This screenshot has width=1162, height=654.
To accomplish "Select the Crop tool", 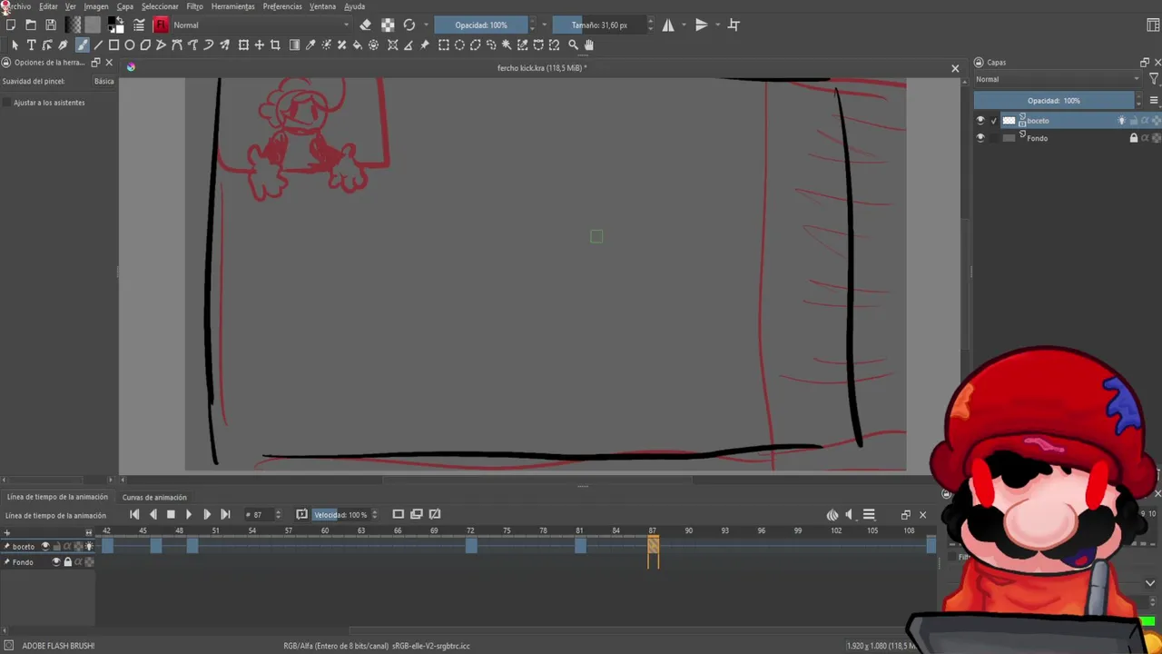I will [275, 45].
